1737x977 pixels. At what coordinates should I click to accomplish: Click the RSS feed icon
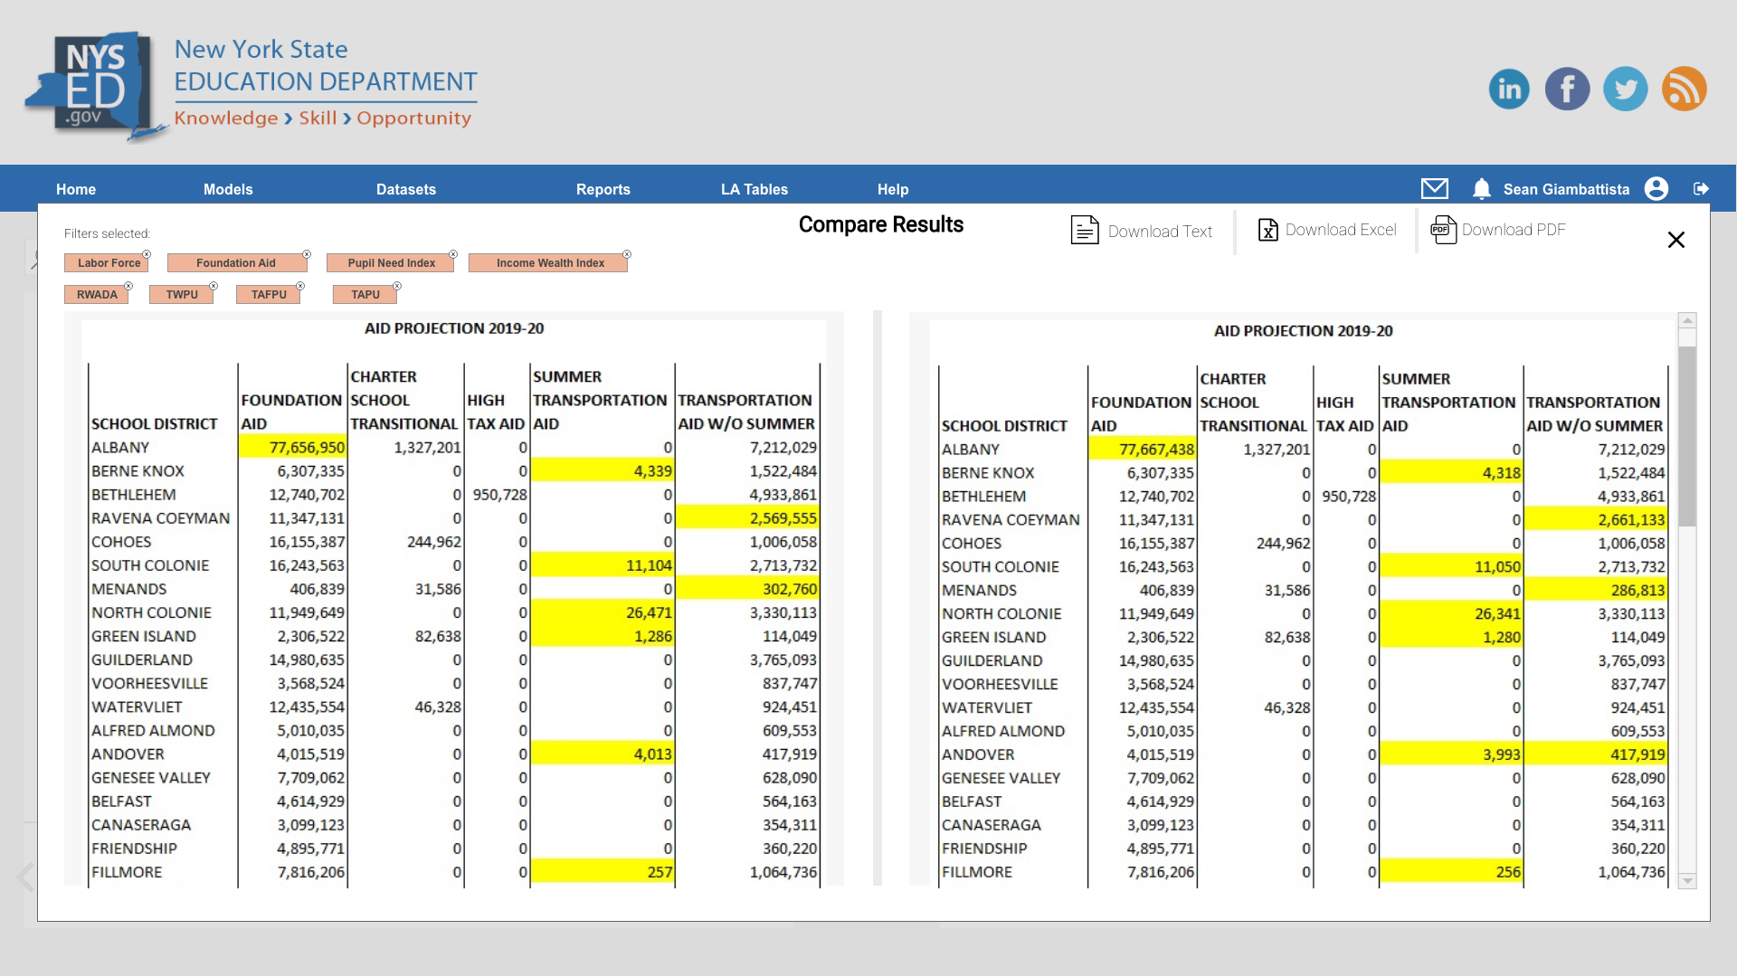click(1684, 89)
